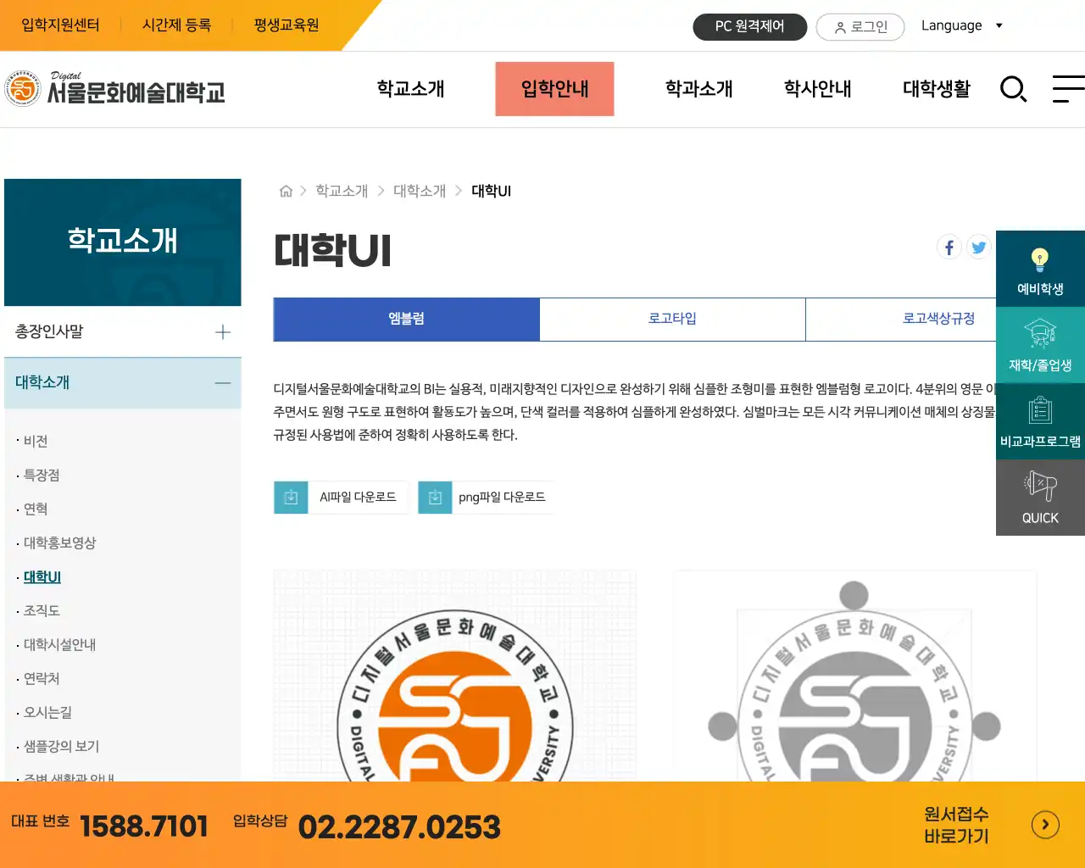Screen dimensions: 1085x868
Task: Click the AI file download icon
Action: tap(291, 498)
